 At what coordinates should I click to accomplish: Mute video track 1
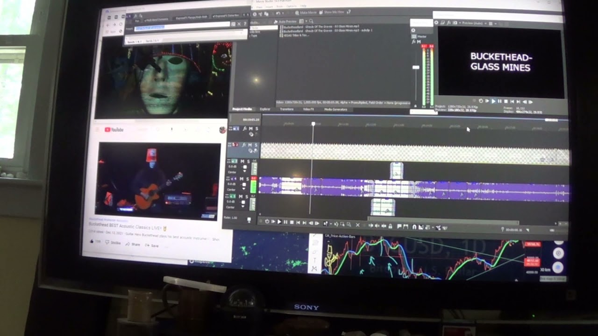(x=251, y=128)
